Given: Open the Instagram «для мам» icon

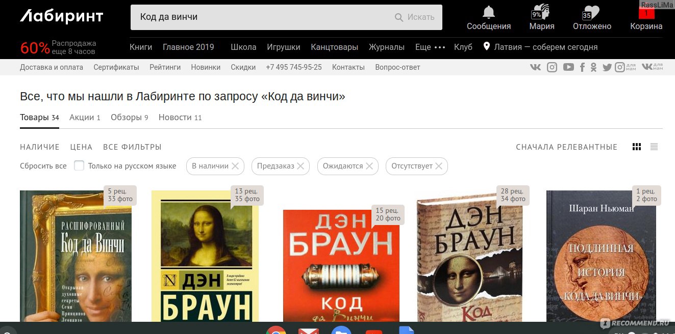Looking at the screenshot, I should point(626,67).
